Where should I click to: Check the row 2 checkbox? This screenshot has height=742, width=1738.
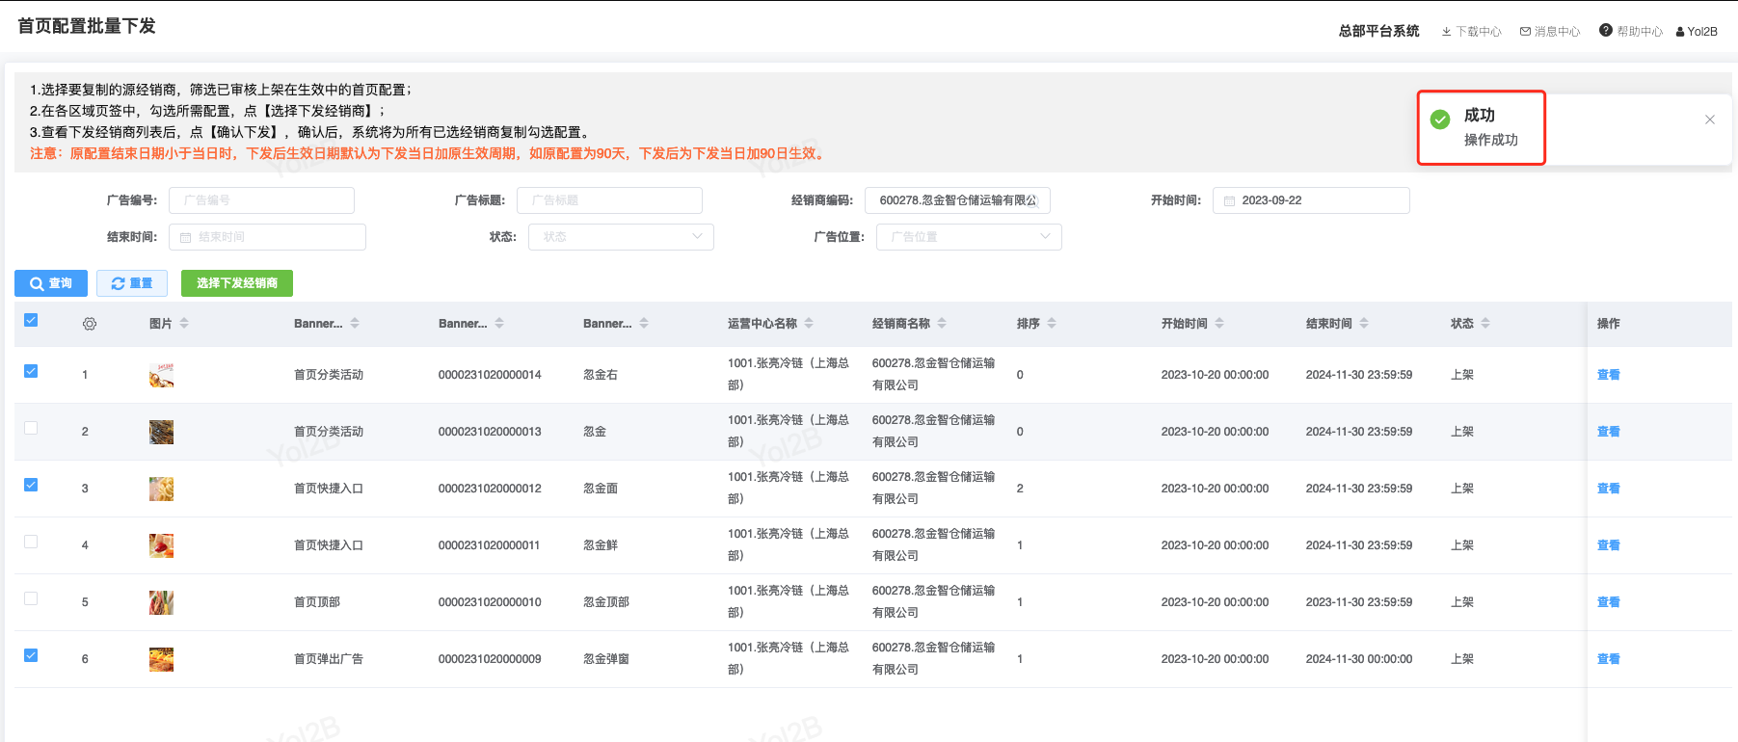pyautogui.click(x=31, y=429)
